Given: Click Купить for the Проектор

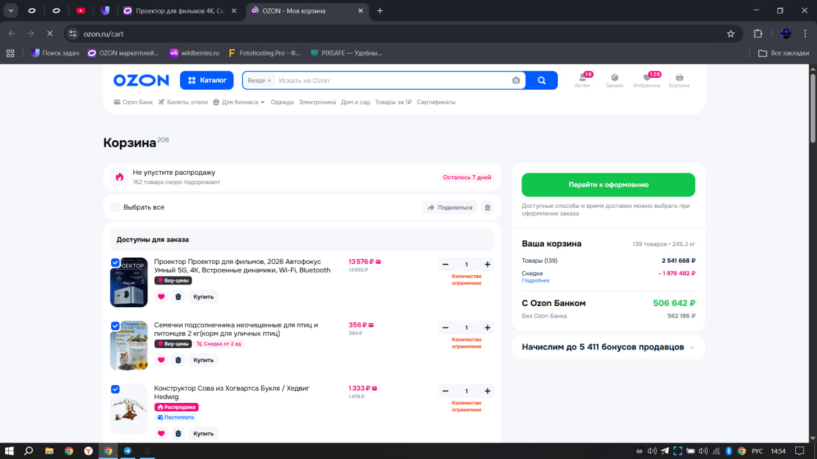Looking at the screenshot, I should (x=204, y=296).
